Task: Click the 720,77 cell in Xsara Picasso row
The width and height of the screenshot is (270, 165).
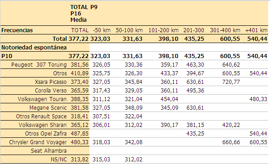Action: [231, 82]
